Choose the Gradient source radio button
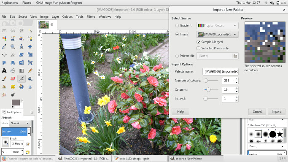The image size is (288, 162). 177,26
